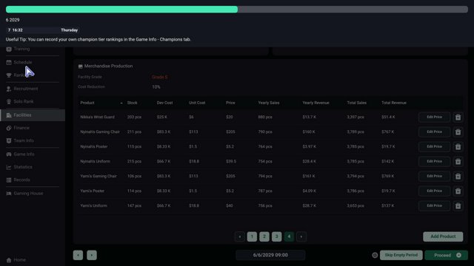Go to pagination page 2
Viewport: 474px width, 266px height.
264,236
